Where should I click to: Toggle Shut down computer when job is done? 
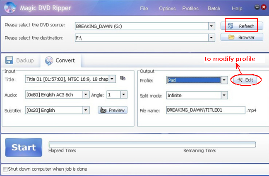[5, 169]
